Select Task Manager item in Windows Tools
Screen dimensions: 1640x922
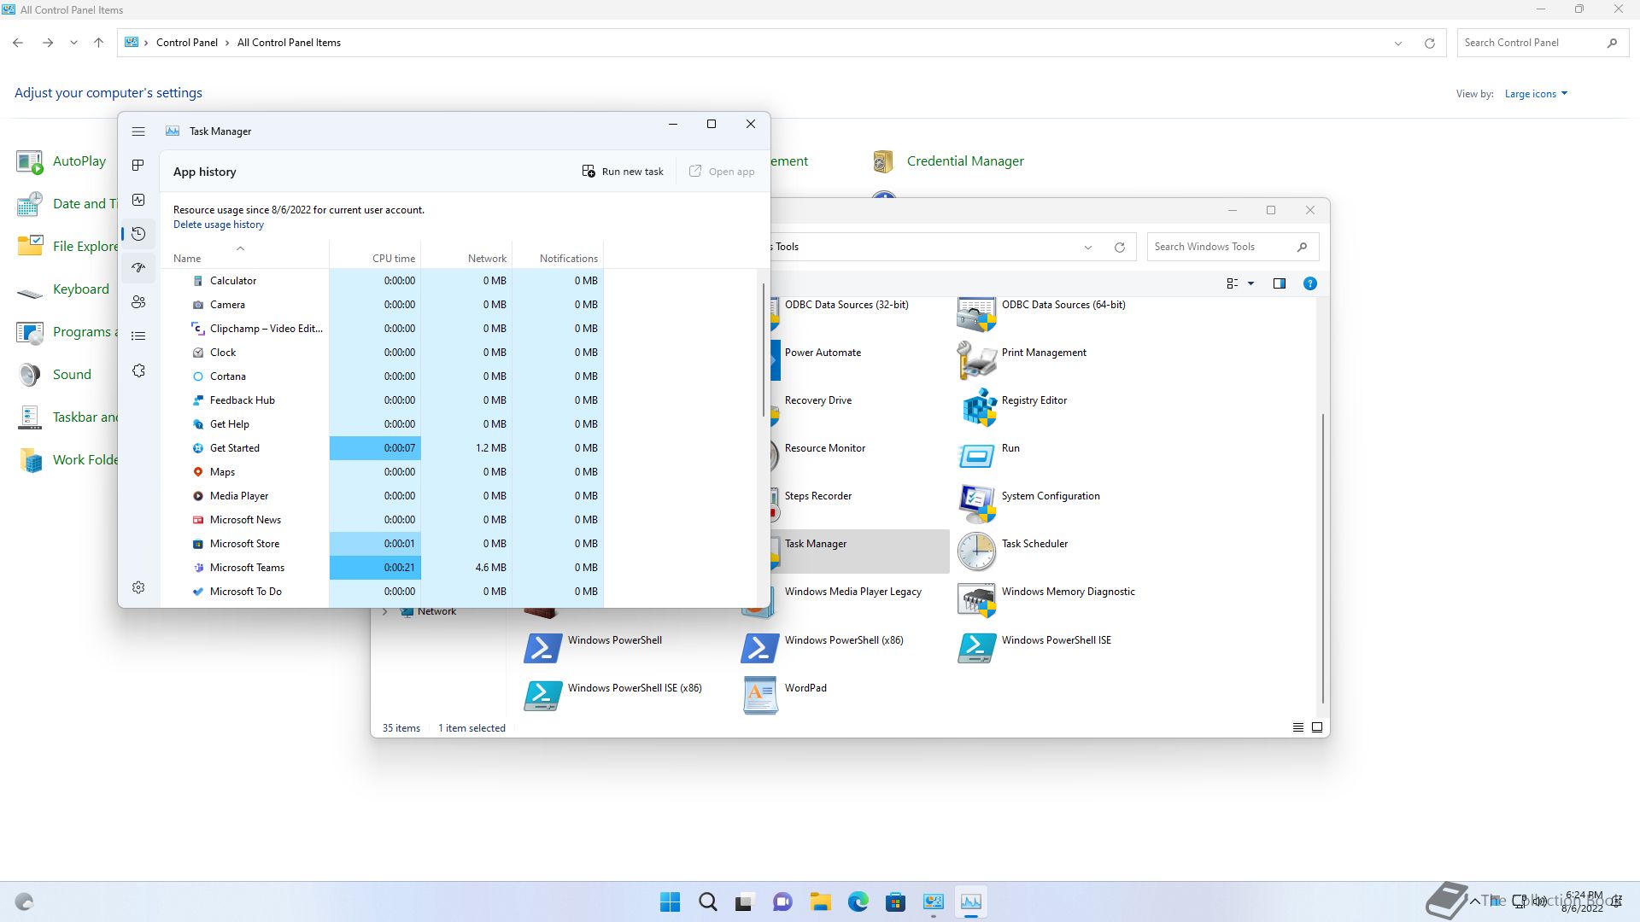858,551
